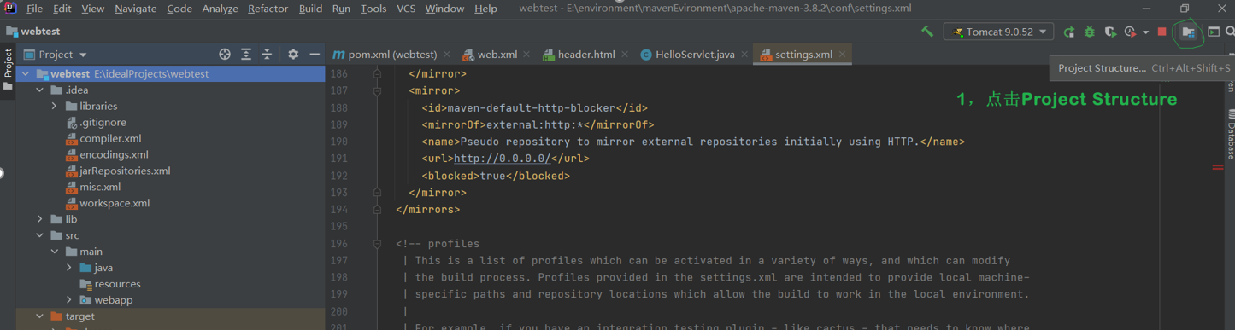This screenshot has width=1235, height=330.
Task: Open the Analyze menu
Action: (220, 9)
